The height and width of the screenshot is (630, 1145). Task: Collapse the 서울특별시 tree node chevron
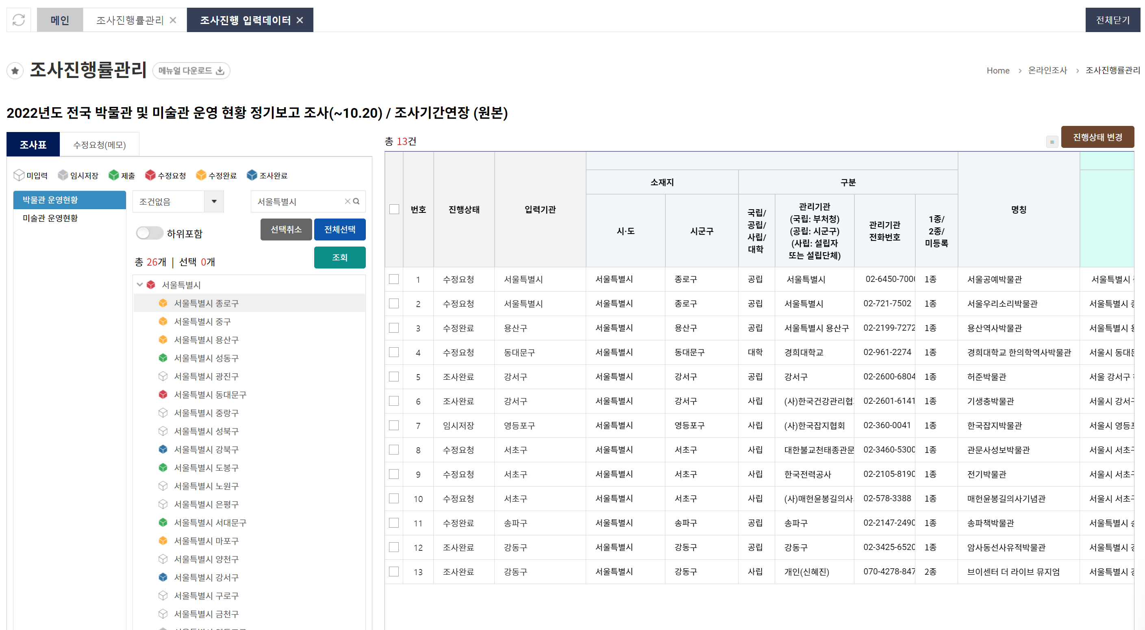(139, 285)
